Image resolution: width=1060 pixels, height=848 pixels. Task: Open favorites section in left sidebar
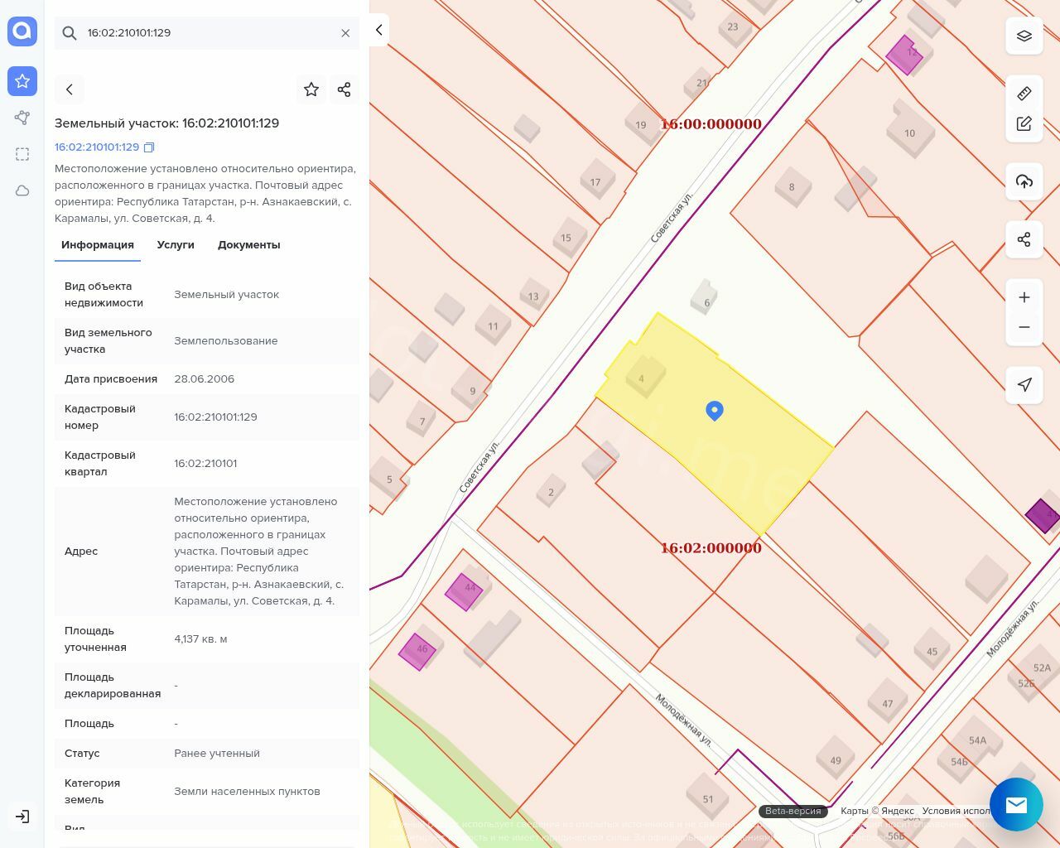[22, 81]
